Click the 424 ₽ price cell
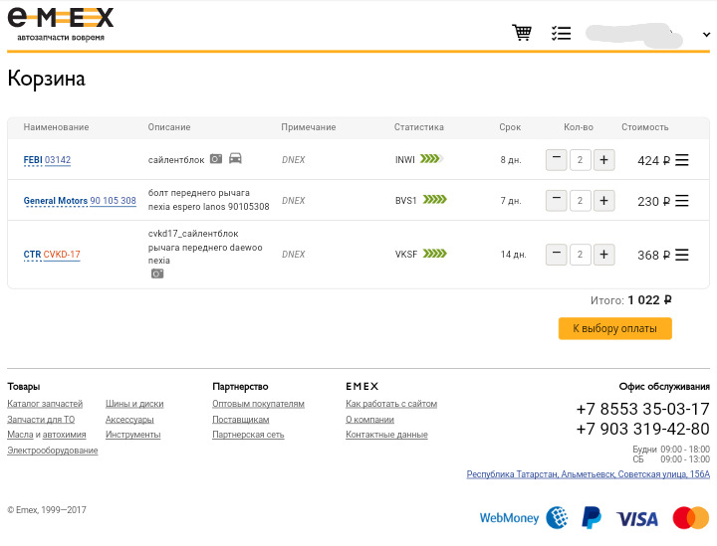 (x=654, y=161)
